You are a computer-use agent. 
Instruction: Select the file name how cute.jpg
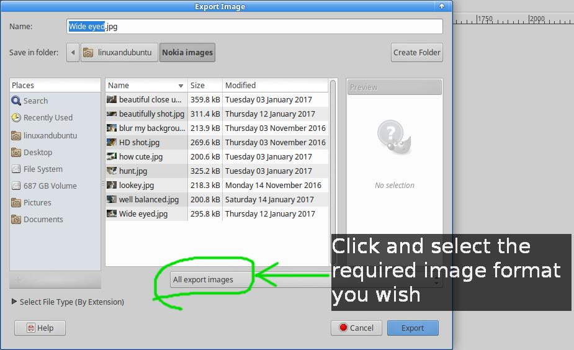141,157
